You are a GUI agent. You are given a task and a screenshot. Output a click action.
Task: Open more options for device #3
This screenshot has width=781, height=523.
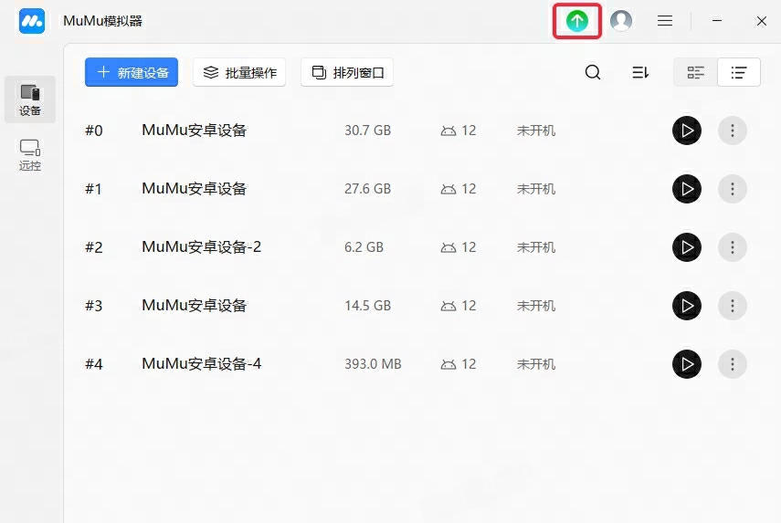[732, 306]
